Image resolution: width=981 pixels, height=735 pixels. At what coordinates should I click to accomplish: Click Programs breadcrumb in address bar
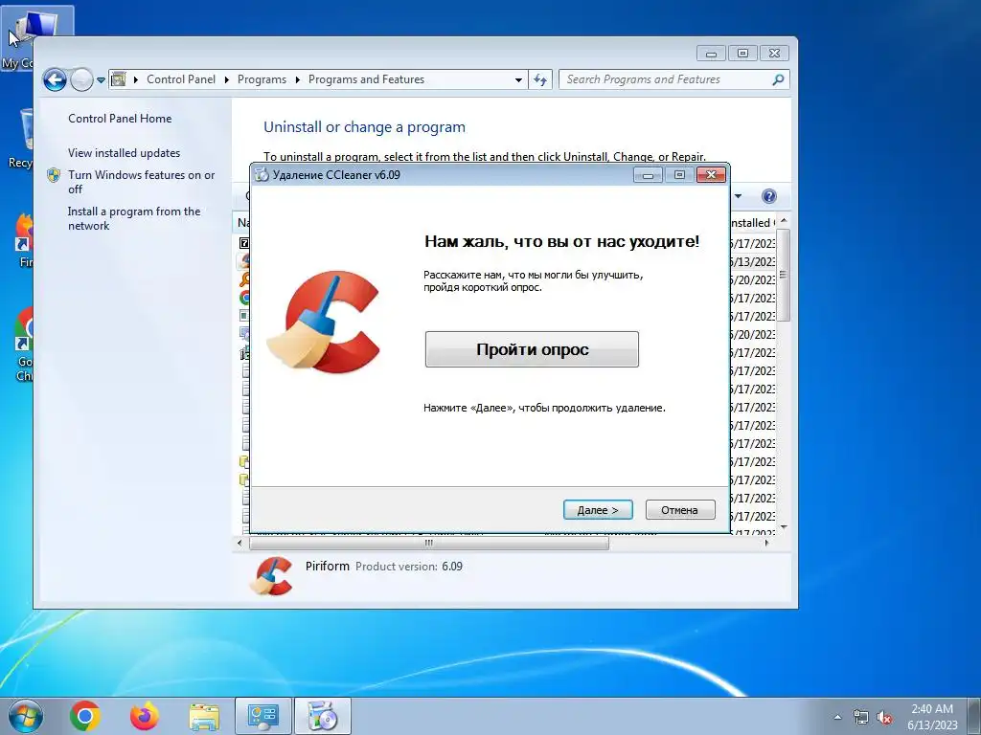(x=262, y=79)
